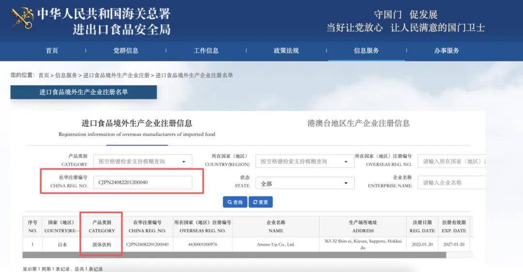Image resolution: width=523 pixels, height=272 pixels.
Task: Open 进口食品境外生产企业注册名单 breadcrumb link
Action: pyautogui.click(x=194, y=75)
